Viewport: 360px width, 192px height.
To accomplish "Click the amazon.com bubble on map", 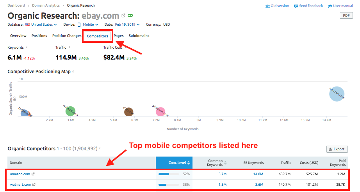I will 337,94.
